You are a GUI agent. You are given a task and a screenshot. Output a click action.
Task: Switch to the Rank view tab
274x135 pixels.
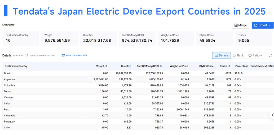click(238, 55)
